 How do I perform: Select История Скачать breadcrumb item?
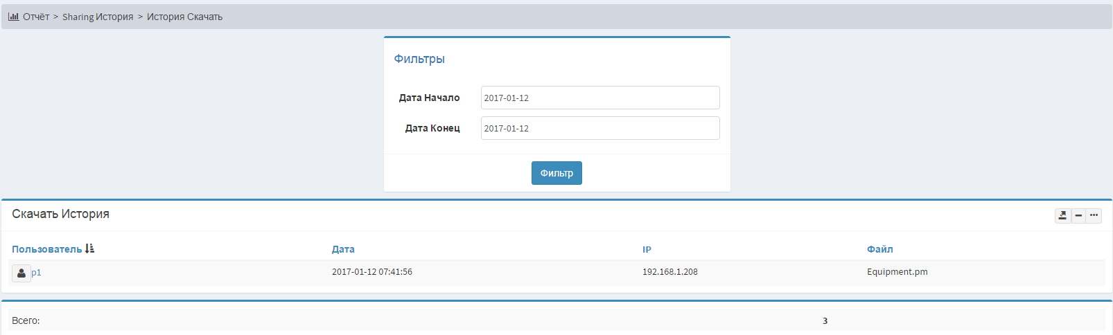click(184, 17)
